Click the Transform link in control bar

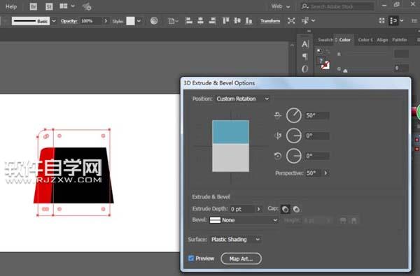[x=270, y=21]
